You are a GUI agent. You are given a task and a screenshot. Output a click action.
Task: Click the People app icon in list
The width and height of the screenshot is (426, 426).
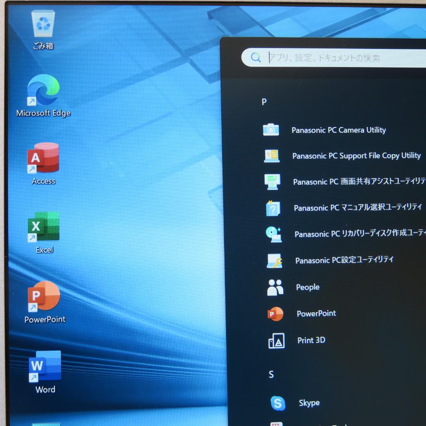[x=275, y=287]
